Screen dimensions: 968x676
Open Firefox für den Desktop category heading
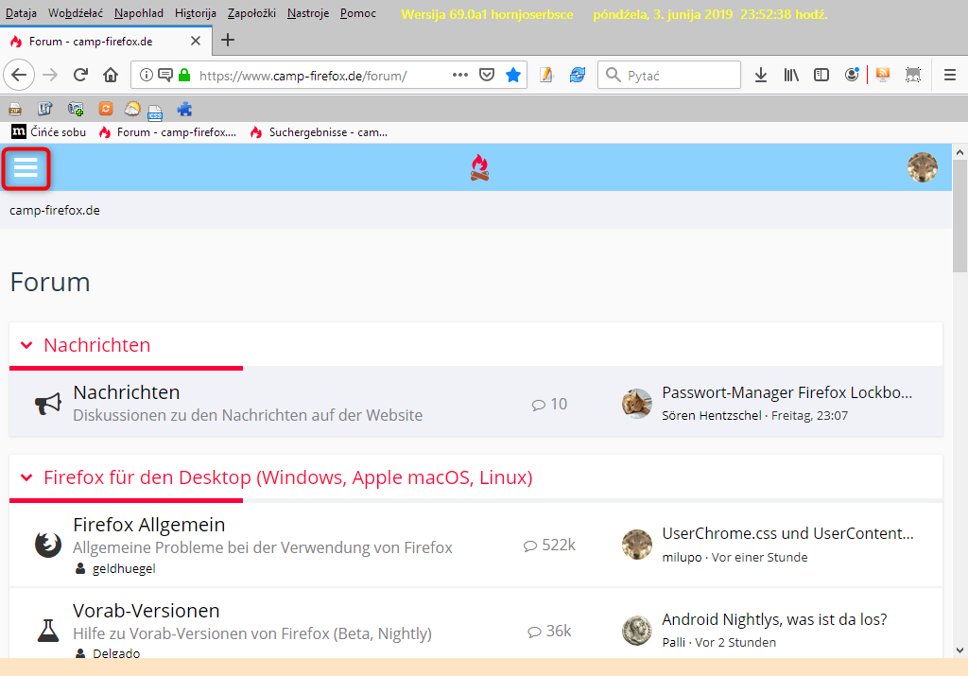pos(288,477)
